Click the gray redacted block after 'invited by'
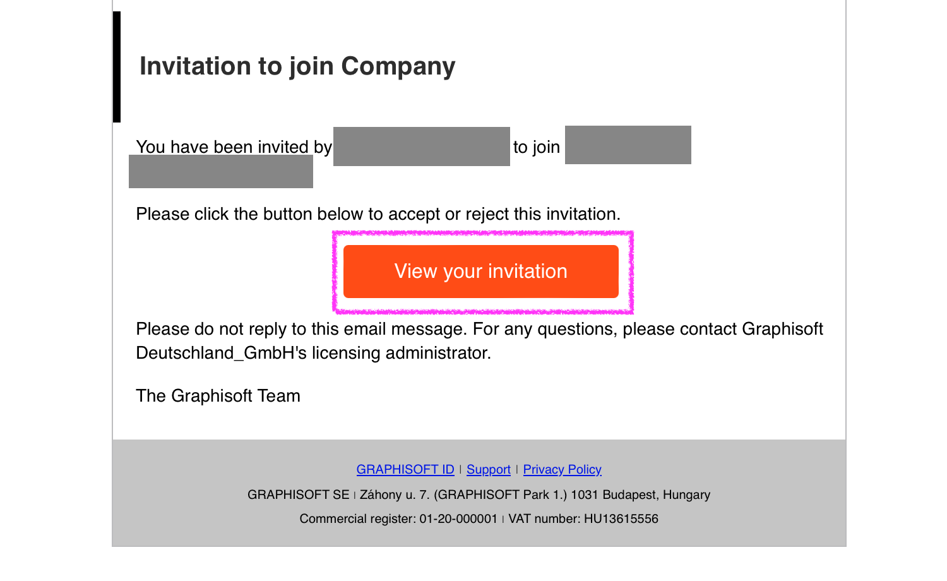This screenshot has width=947, height=581. point(422,147)
